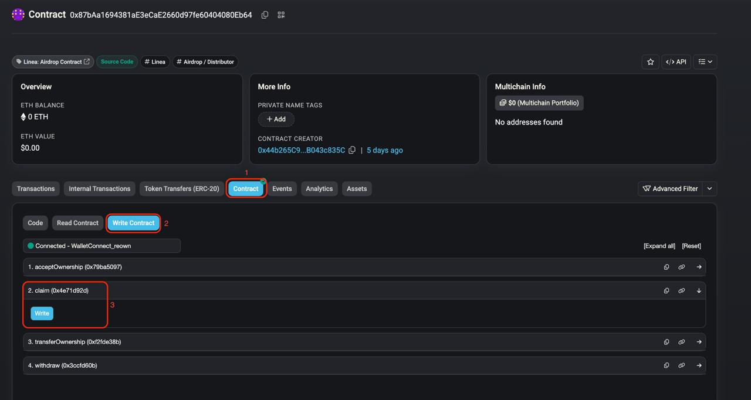
Task: Copy permalink for claim method
Action: (682, 290)
